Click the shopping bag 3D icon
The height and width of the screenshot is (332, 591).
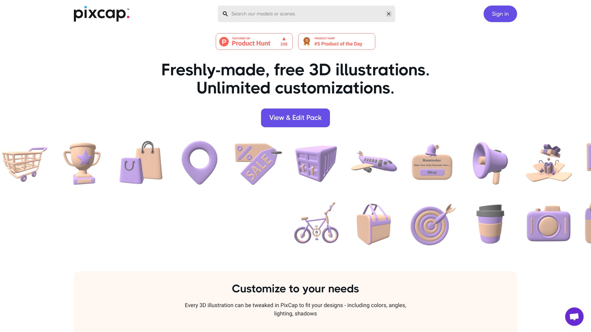pyautogui.click(x=141, y=163)
